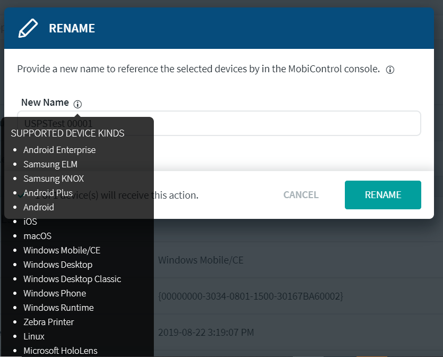Click the pencil rename icon in header

[x=28, y=28]
